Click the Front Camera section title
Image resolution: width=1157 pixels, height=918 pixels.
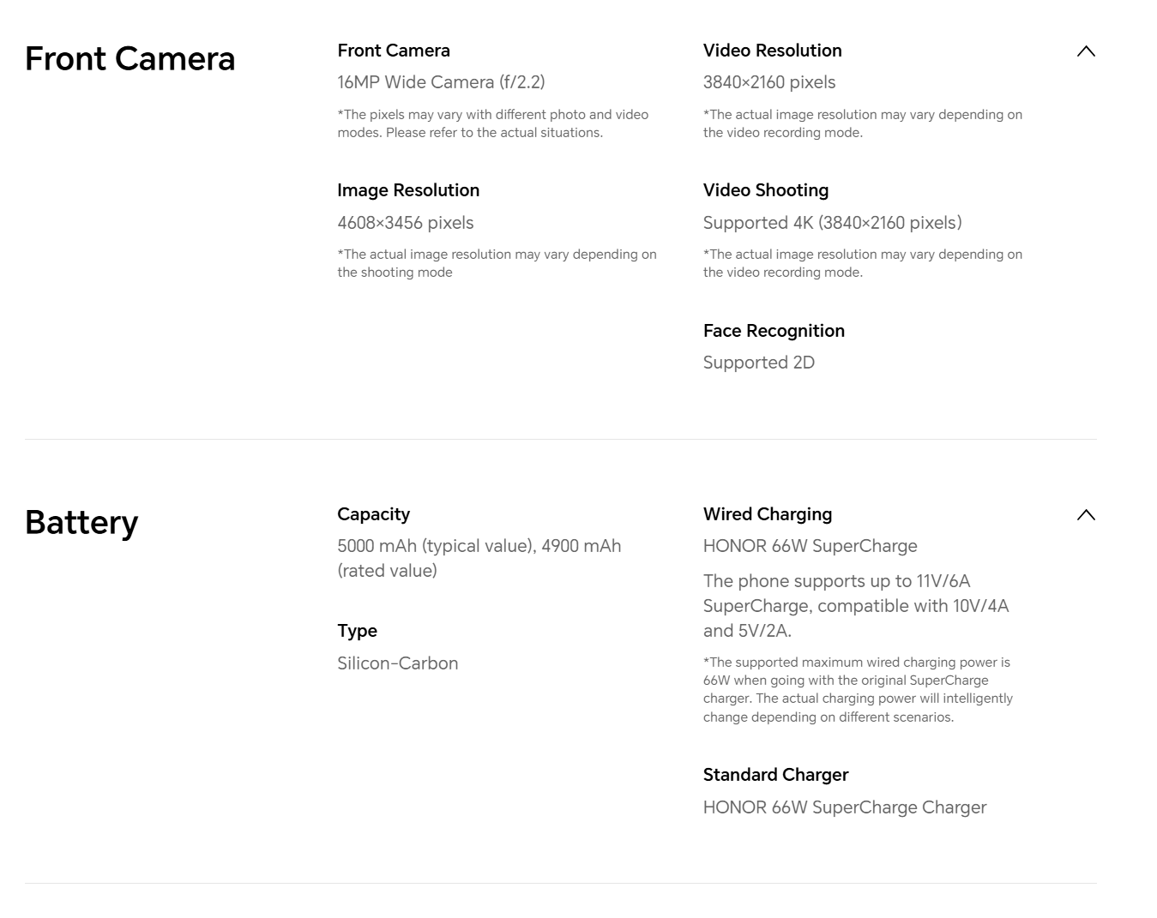pyautogui.click(x=130, y=59)
